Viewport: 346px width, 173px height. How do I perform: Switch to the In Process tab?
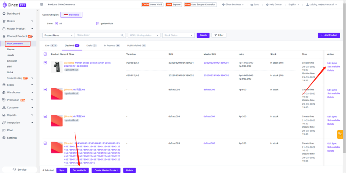tap(112, 46)
